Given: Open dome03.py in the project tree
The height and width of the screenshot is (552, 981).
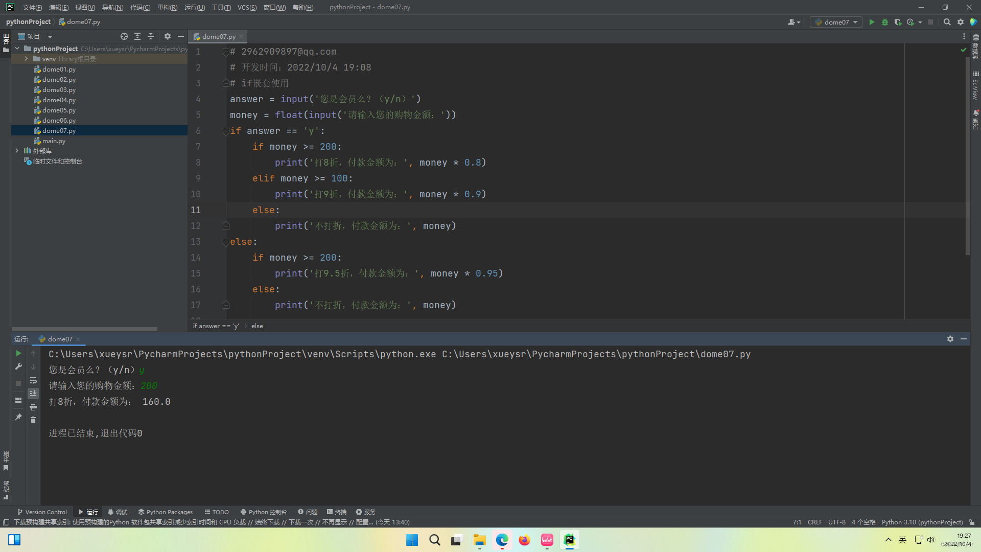Looking at the screenshot, I should tap(59, 89).
